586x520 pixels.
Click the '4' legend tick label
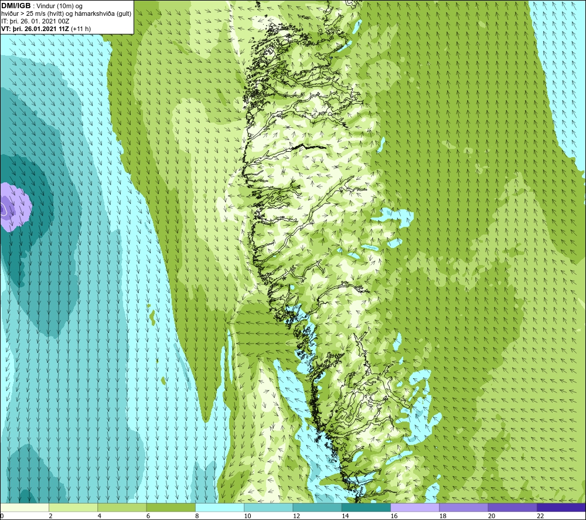pyautogui.click(x=100, y=516)
